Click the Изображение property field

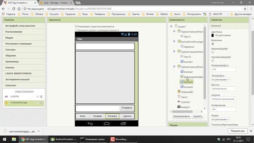223,109
